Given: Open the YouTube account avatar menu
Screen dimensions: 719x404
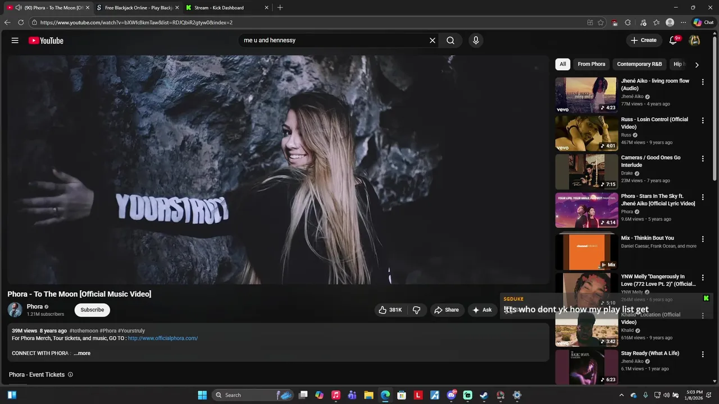Looking at the screenshot, I should pos(695,40).
